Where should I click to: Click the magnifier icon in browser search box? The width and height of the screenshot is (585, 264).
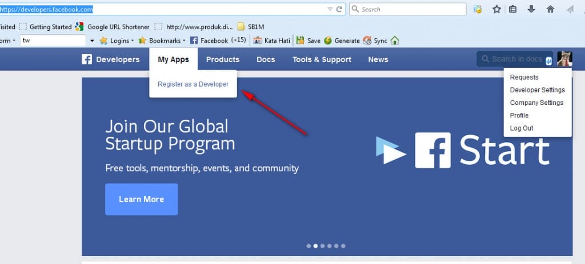355,9
